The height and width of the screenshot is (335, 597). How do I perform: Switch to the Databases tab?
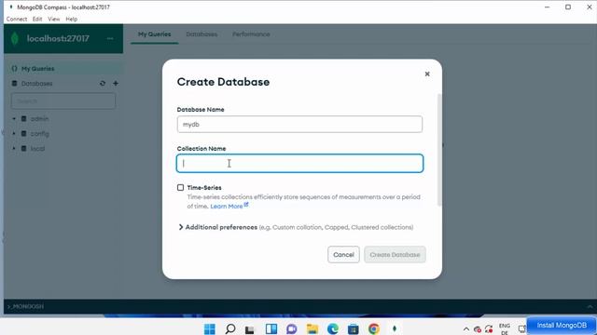pos(201,34)
